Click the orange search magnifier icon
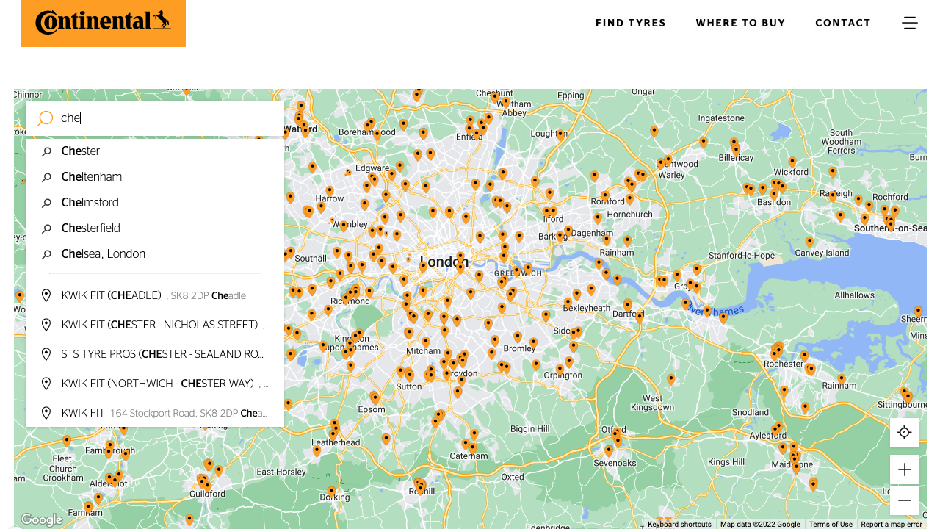Viewport: 940px width, 529px height. [46, 118]
